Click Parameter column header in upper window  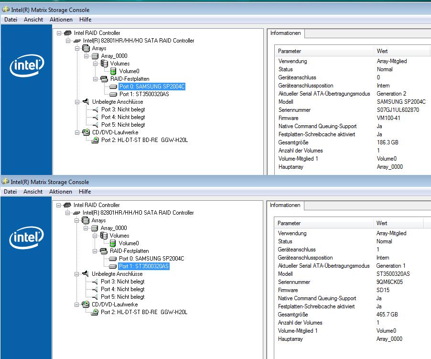click(x=324, y=51)
